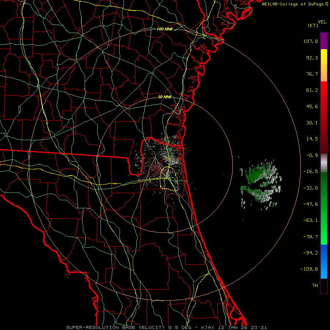
Task: Pick the black TH segment of color bar
Action: click(x=324, y=286)
